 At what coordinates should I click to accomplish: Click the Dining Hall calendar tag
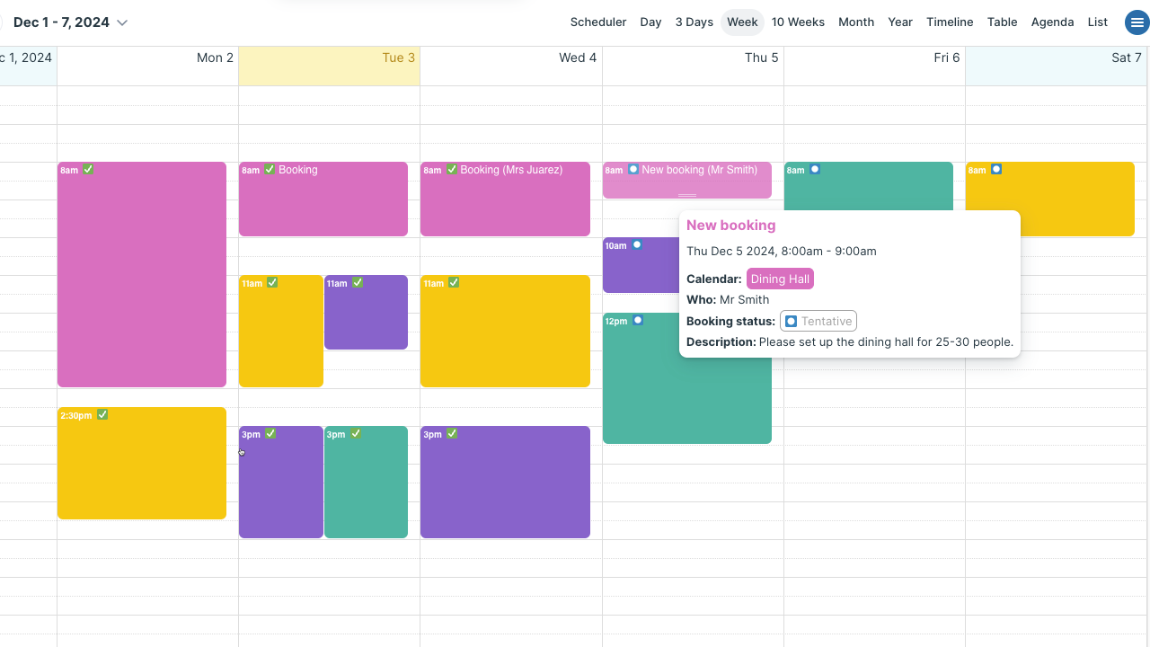pos(780,279)
